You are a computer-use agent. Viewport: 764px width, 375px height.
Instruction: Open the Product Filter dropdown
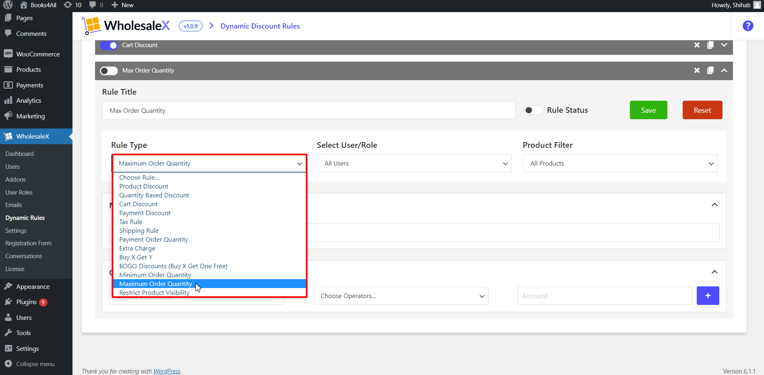620,164
